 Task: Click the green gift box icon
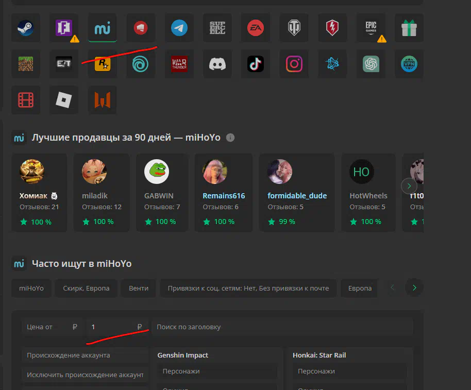click(x=409, y=28)
